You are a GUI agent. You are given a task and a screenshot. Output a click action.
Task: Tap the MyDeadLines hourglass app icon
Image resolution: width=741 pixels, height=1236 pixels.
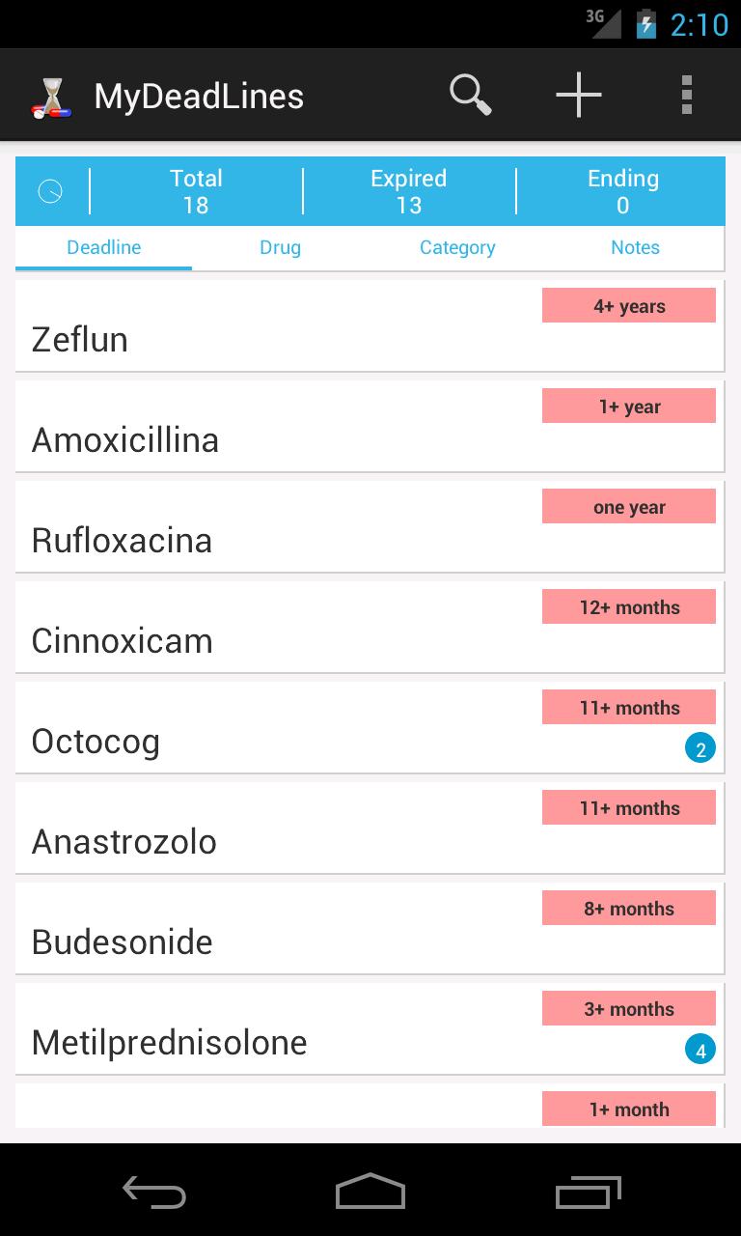tap(51, 98)
